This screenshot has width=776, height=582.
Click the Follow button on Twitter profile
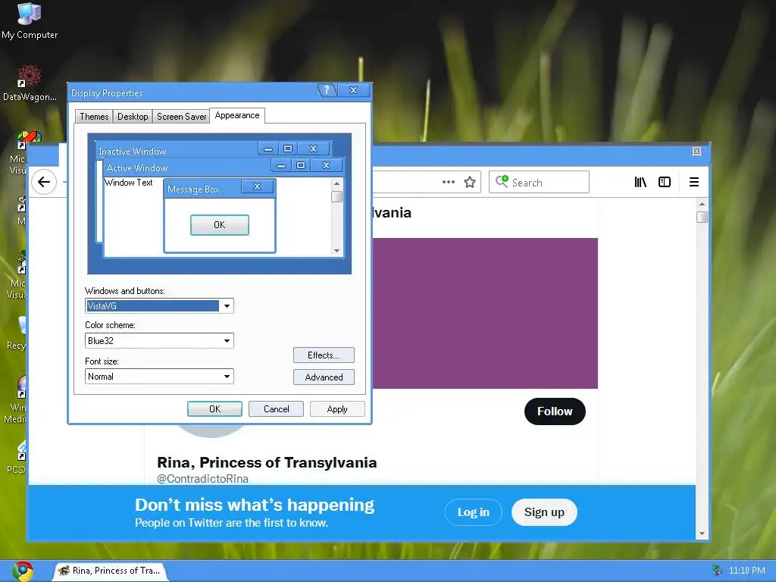555,411
